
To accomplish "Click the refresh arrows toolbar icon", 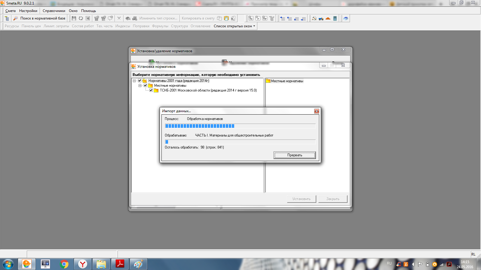I will (81, 18).
